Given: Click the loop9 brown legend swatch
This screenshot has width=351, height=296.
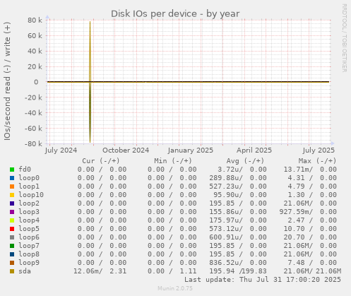Looking at the screenshot, I should [x=12, y=263].
